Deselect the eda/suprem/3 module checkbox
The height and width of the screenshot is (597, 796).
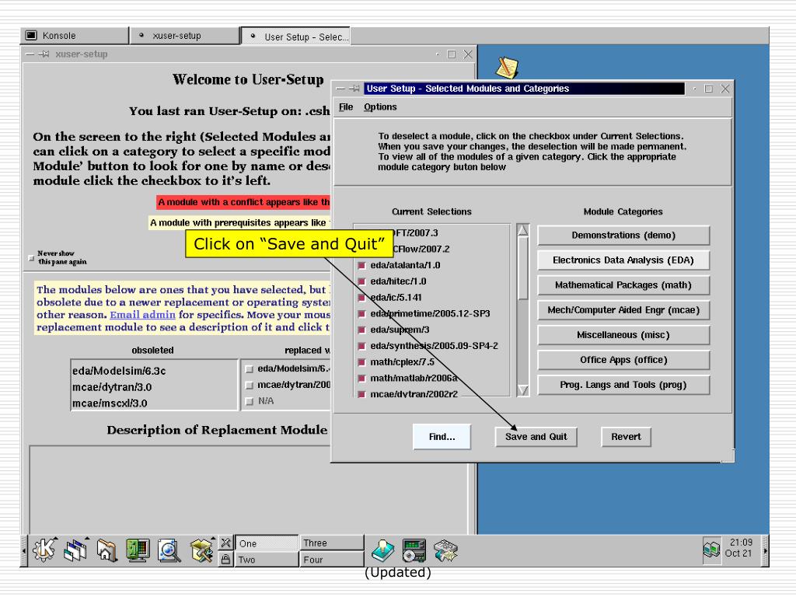tap(362, 330)
